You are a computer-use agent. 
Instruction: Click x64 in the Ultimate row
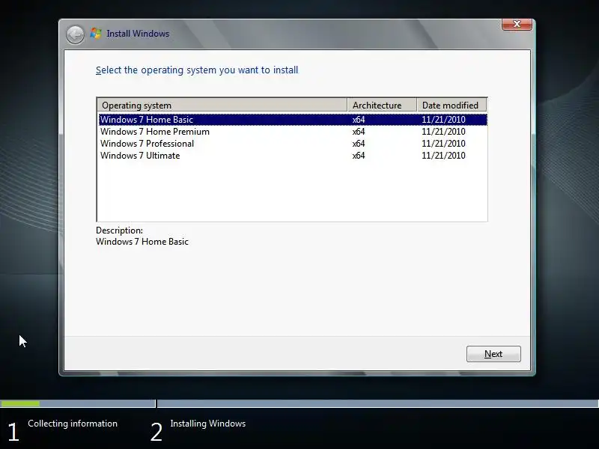[359, 156]
